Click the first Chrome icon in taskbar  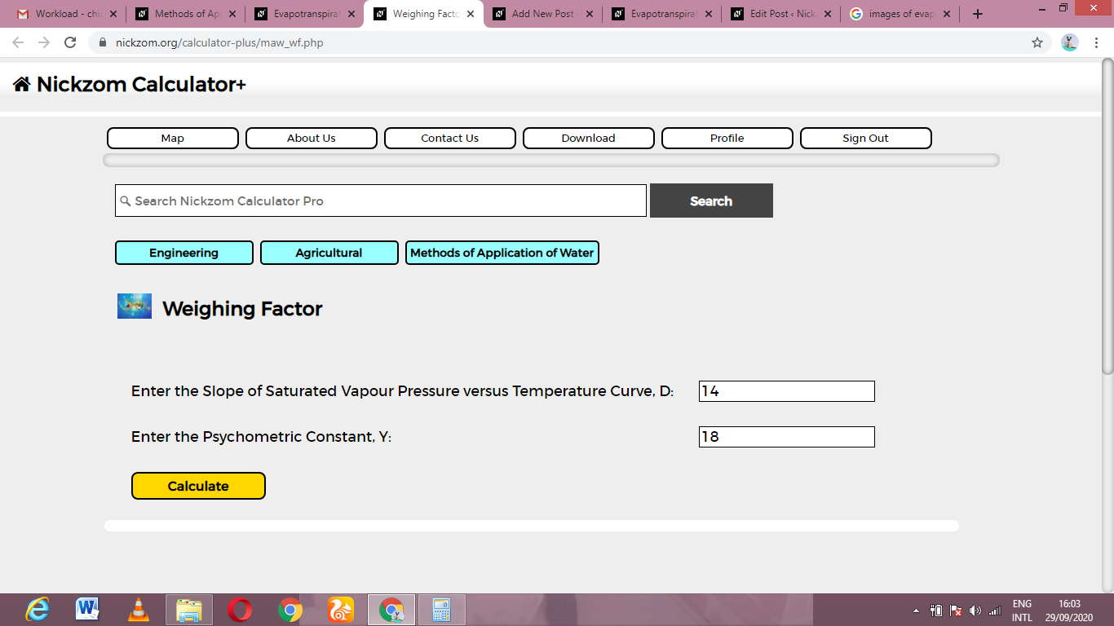[x=290, y=610]
